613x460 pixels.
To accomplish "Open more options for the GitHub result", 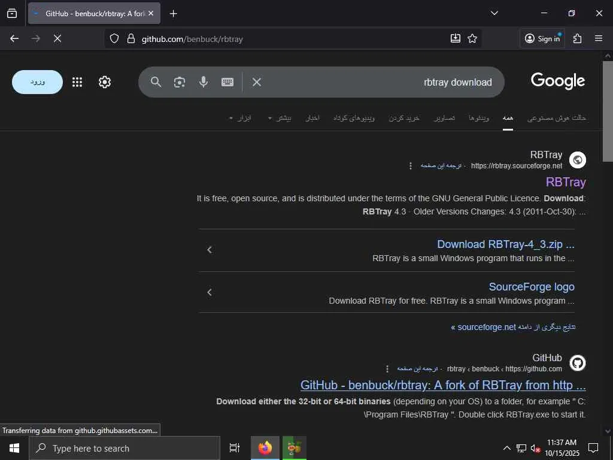I will (387, 369).
